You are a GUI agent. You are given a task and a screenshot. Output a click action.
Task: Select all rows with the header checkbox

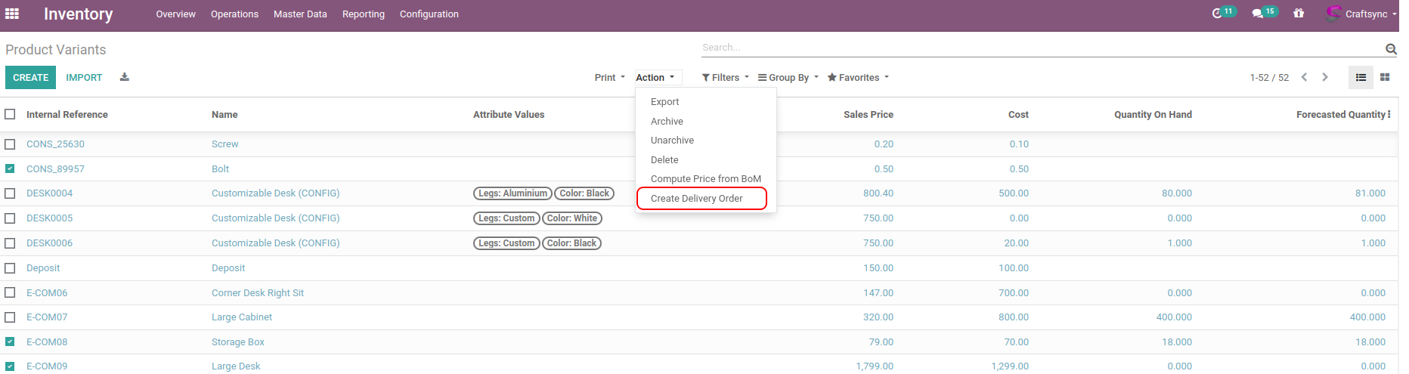click(10, 114)
